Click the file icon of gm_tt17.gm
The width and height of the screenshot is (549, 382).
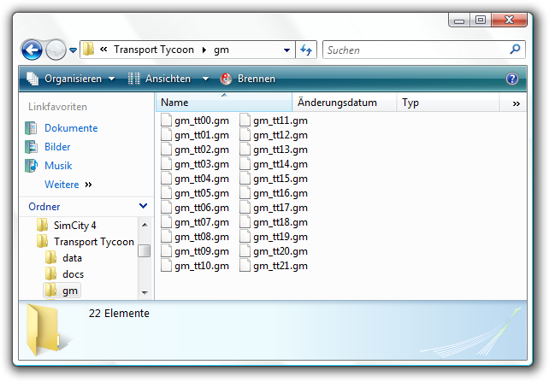tap(245, 207)
